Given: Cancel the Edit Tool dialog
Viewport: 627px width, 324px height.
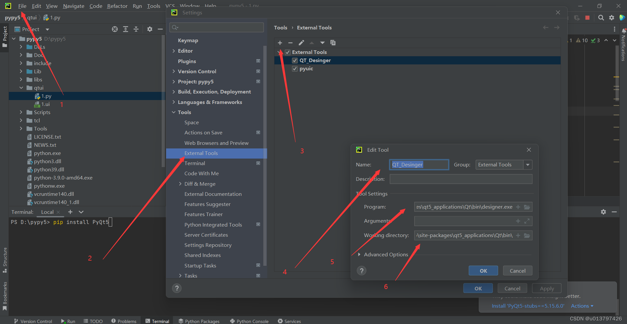Looking at the screenshot, I should click(517, 271).
